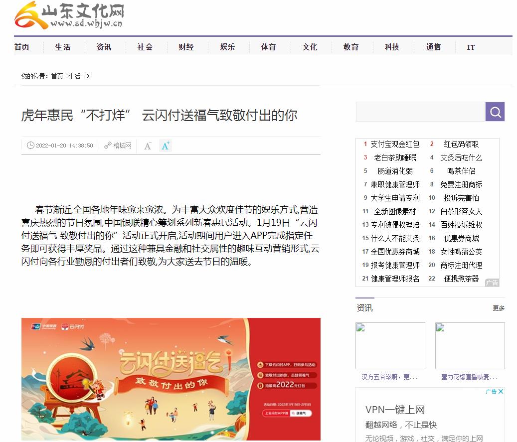Image resolution: width=517 pixels, height=442 pixels.
Task: Open the 社会 navigation tab
Action: click(x=145, y=47)
